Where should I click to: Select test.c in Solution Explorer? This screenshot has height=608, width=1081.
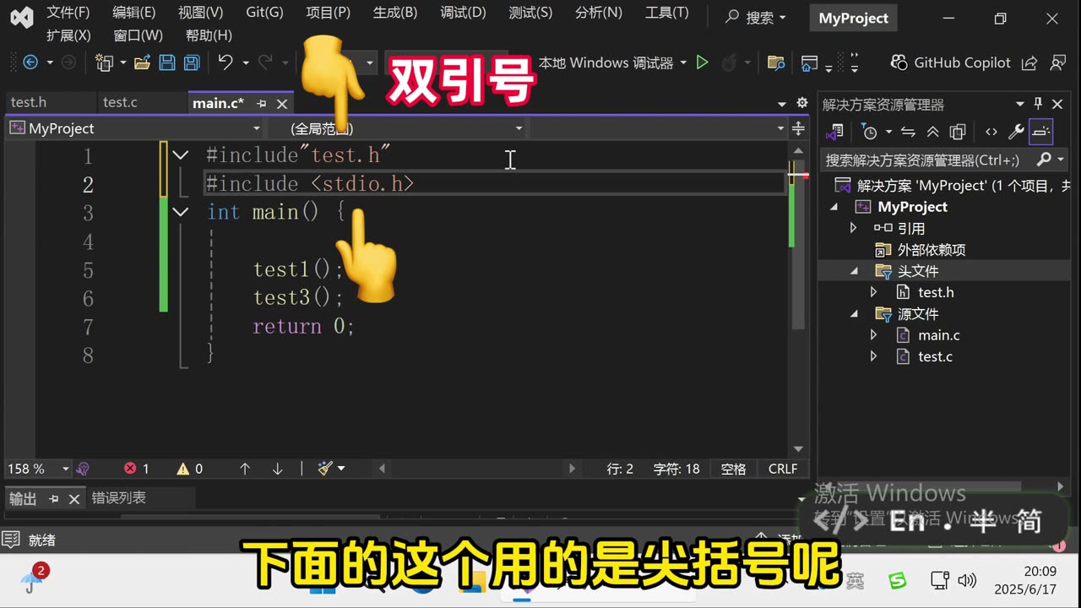tap(935, 356)
